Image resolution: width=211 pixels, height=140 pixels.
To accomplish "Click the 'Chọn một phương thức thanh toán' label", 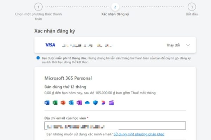I will (38, 16).
